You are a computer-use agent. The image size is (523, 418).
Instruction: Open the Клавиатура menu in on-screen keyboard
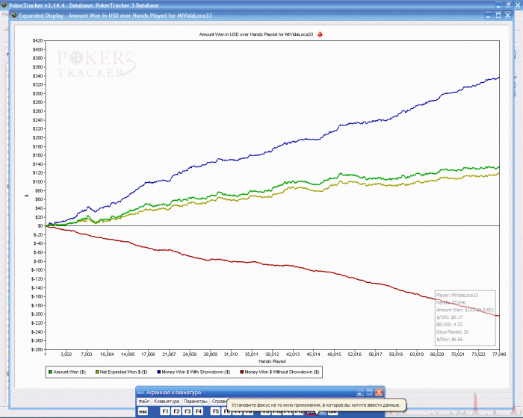point(167,402)
